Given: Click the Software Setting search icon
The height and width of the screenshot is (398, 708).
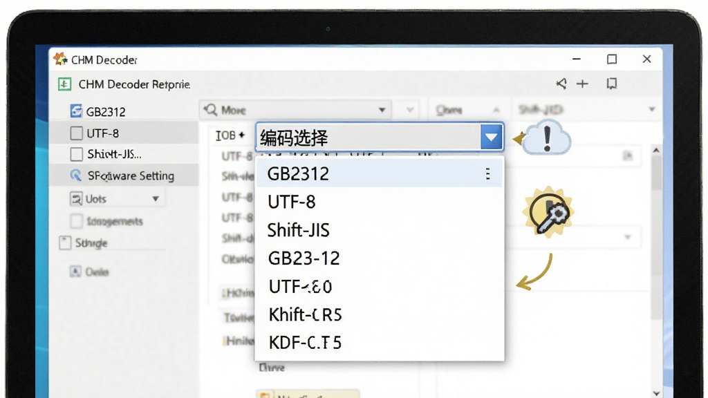Looking at the screenshot, I should pyautogui.click(x=76, y=175).
